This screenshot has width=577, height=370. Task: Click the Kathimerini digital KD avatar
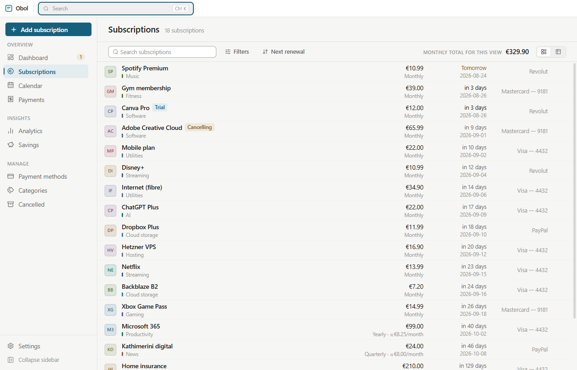tap(110, 350)
